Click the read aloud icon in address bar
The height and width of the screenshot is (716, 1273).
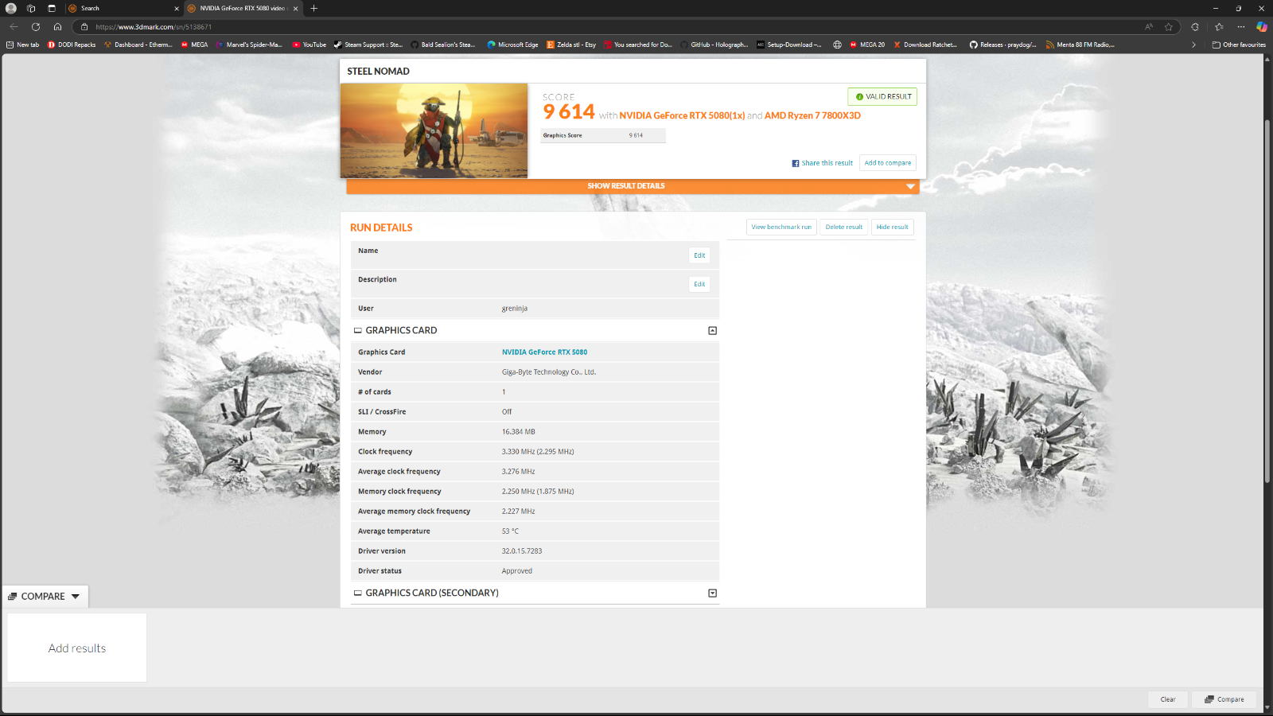click(1149, 26)
